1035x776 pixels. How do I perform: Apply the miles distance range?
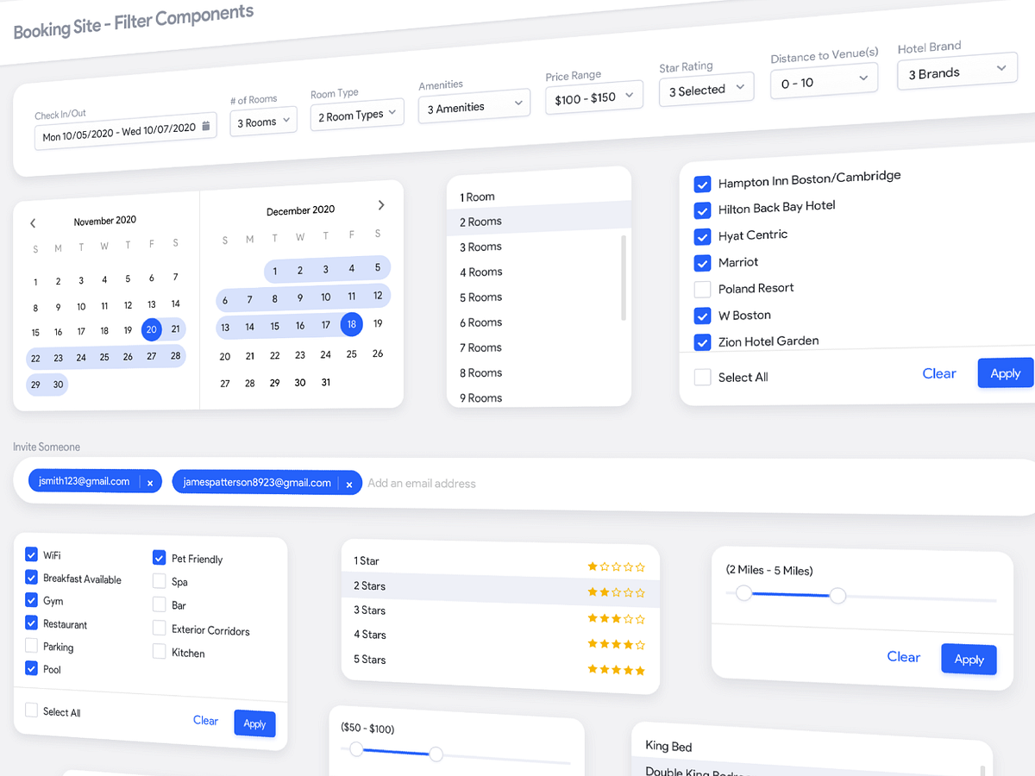[969, 659]
